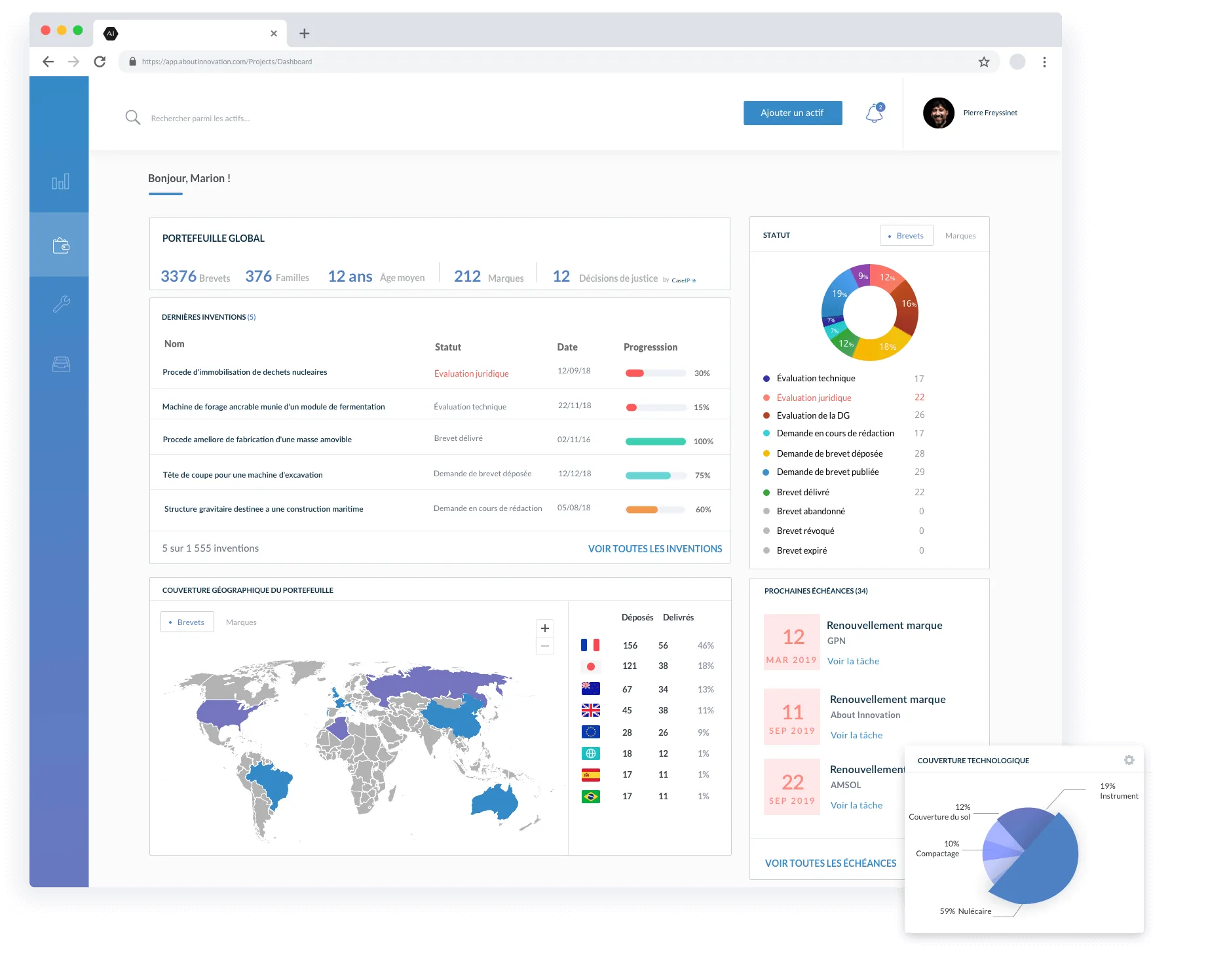Zoom in on the world map
1227x967 pixels.
(544, 628)
